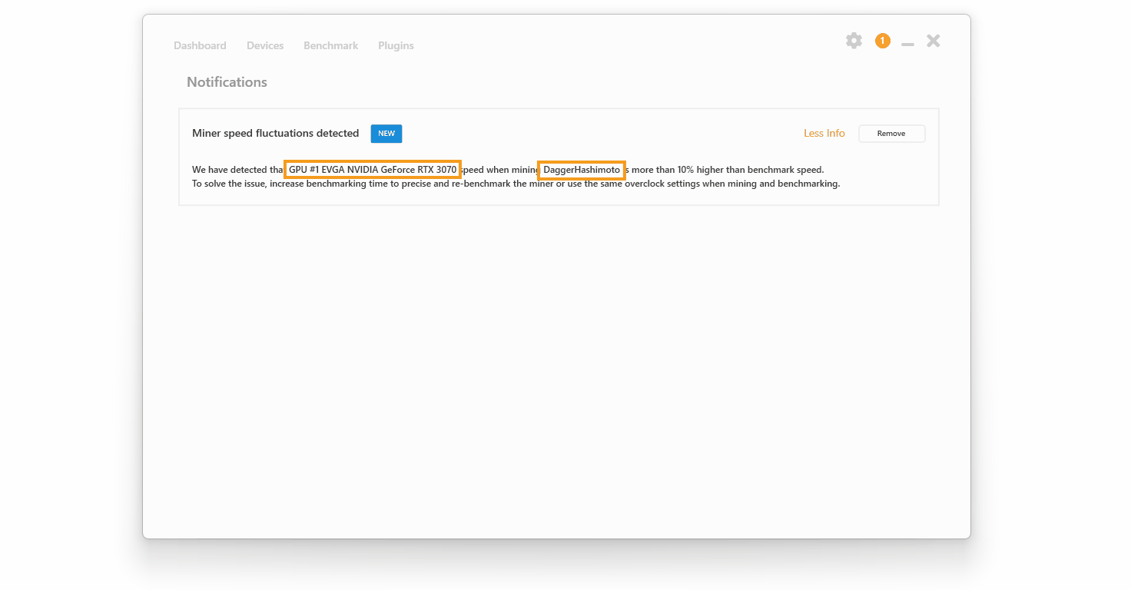Go to the Benchmark section
The height and width of the screenshot is (590, 1131).
tap(330, 45)
